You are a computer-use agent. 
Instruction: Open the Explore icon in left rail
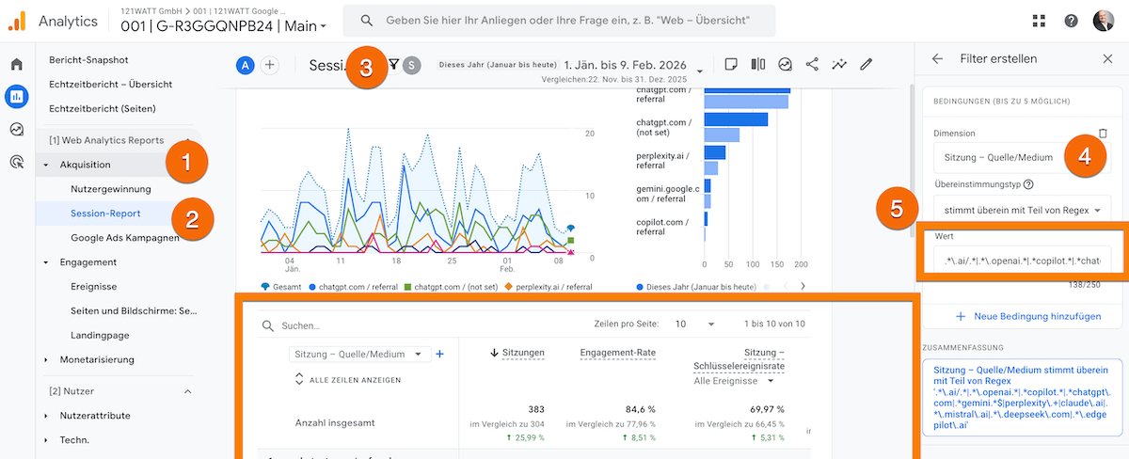tap(16, 129)
